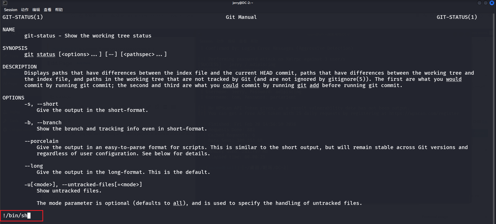The width and height of the screenshot is (496, 224).
Task: Open the 编辑 menu
Action: pyautogui.click(x=36, y=10)
